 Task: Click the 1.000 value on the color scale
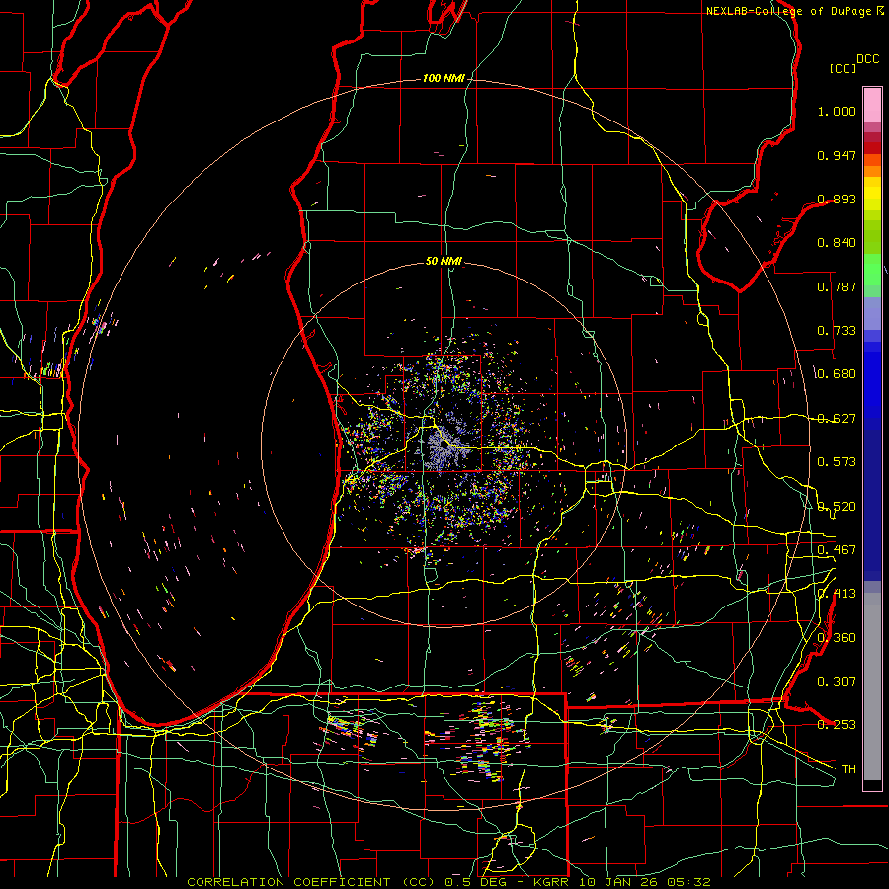[837, 111]
